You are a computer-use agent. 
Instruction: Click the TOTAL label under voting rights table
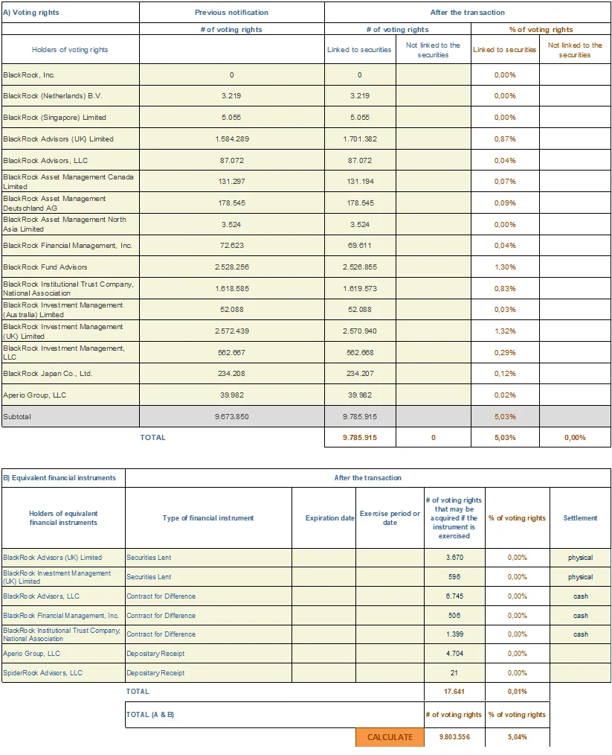point(153,438)
